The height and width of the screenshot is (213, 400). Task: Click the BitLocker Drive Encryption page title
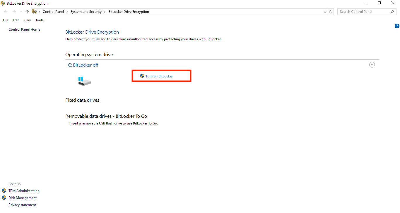92,32
